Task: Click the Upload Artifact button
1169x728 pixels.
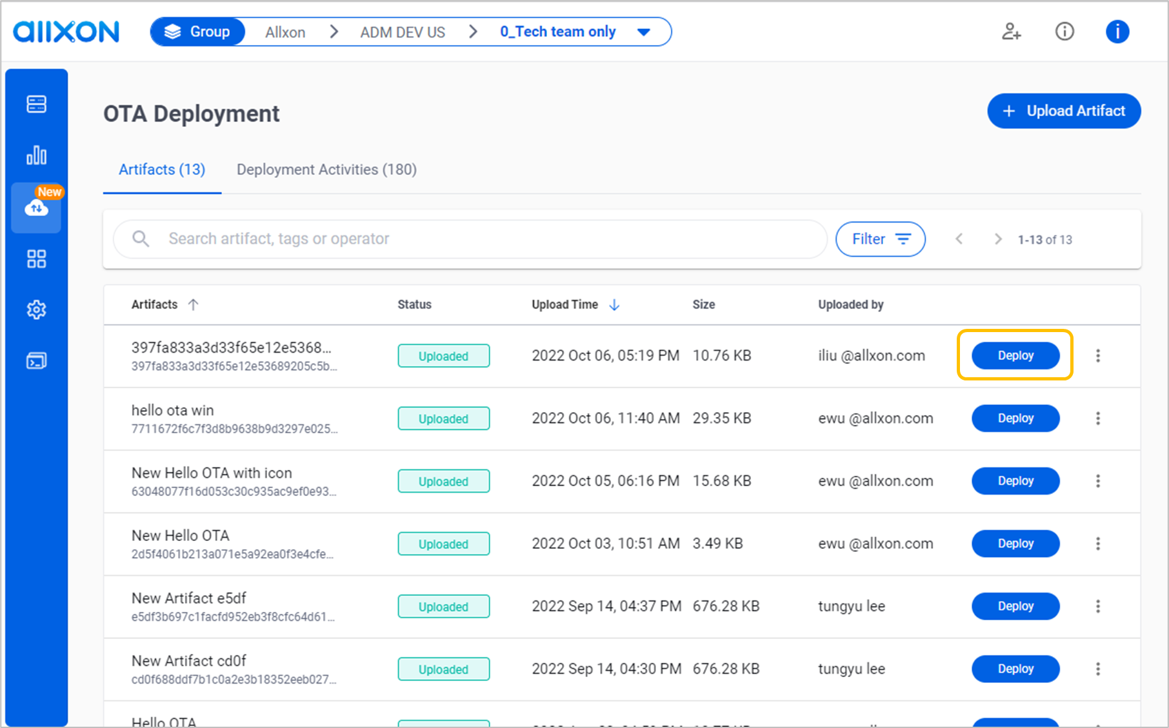Action: coord(1064,110)
